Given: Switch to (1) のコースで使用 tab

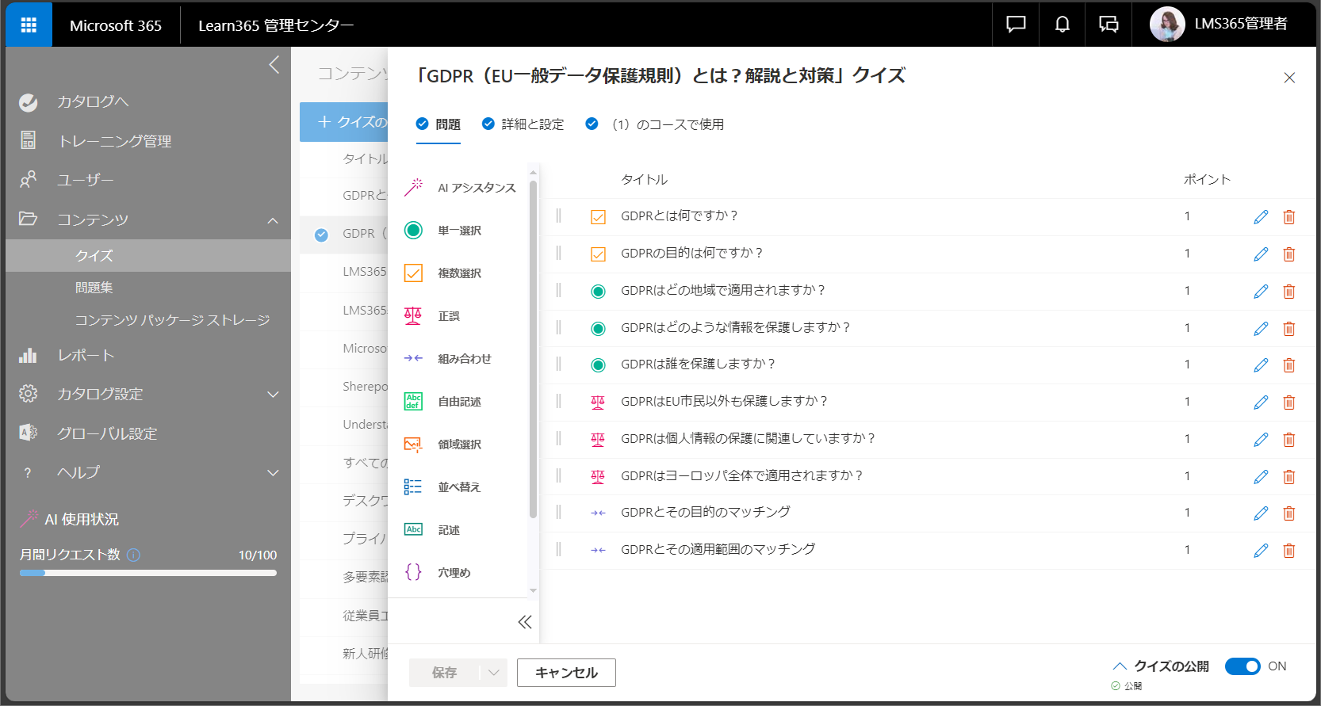Looking at the screenshot, I should click(x=655, y=124).
